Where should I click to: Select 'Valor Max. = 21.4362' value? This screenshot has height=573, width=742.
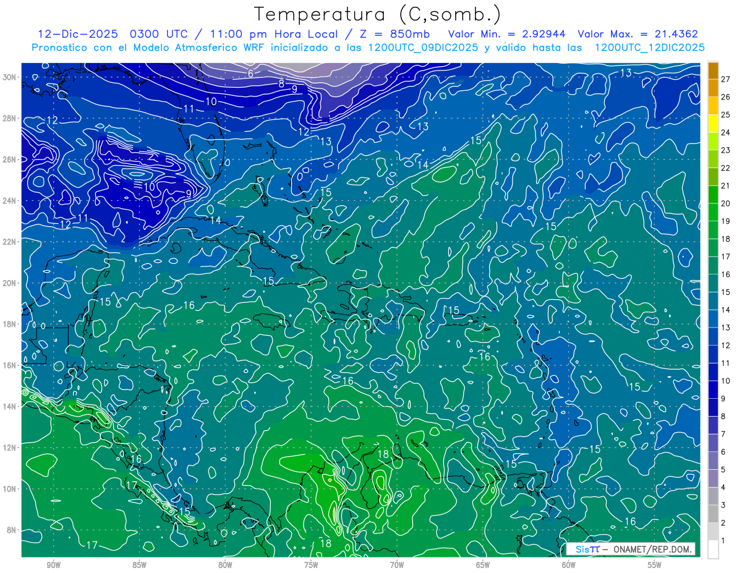(638, 34)
